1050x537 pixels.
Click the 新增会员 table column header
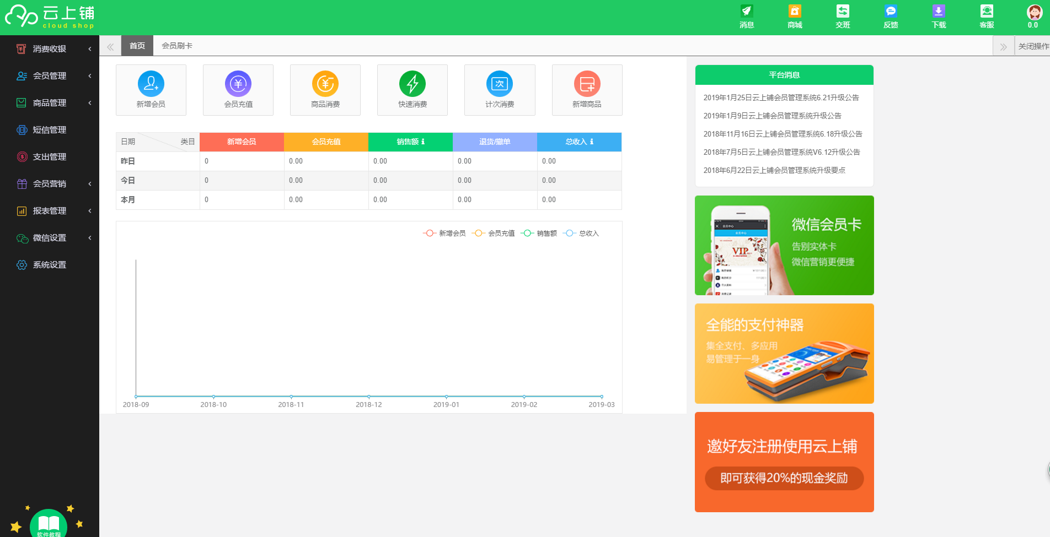(x=242, y=142)
